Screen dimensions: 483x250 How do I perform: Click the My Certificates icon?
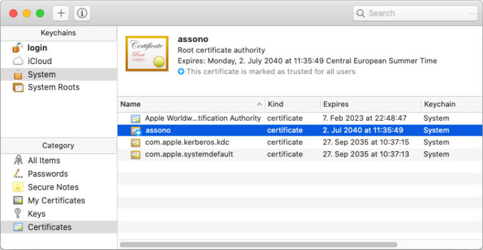pyautogui.click(x=18, y=200)
